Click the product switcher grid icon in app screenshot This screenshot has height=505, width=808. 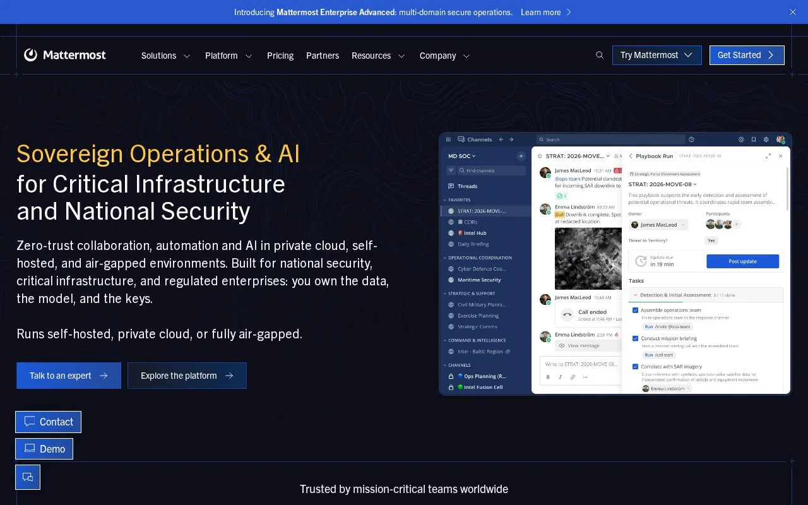coord(449,140)
